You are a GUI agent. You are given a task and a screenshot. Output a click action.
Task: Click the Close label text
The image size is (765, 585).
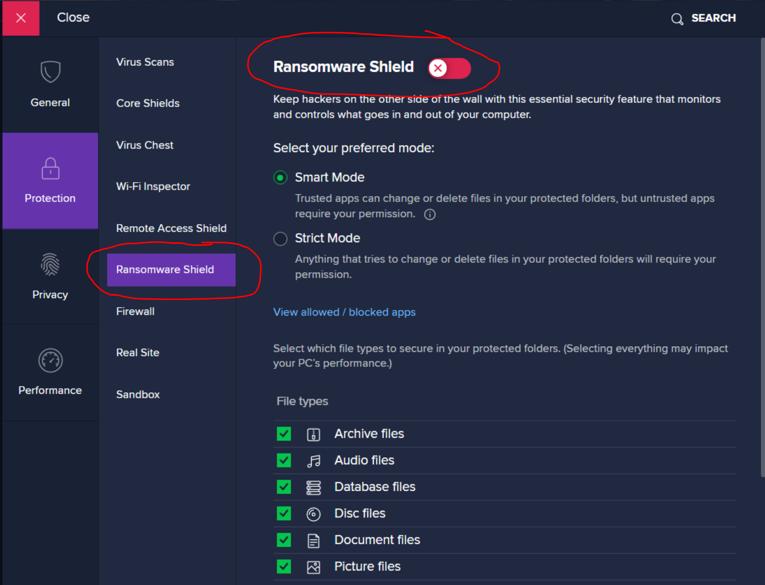pos(73,18)
